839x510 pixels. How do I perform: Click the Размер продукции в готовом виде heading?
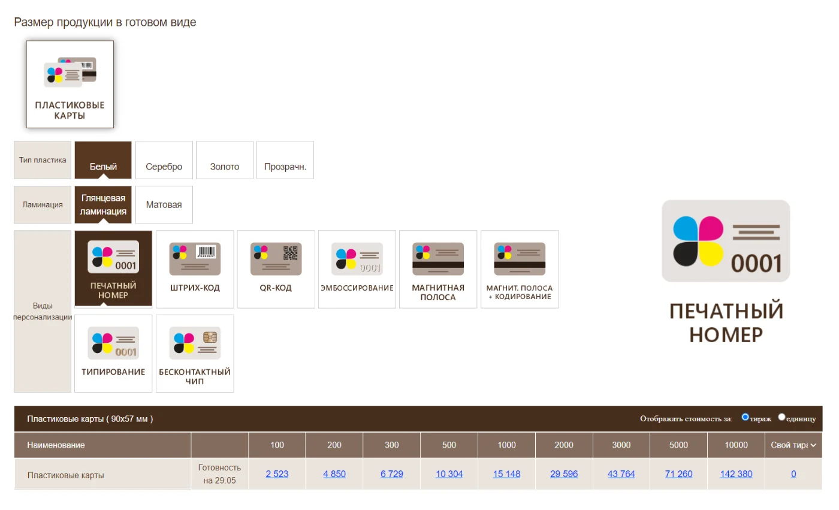click(x=105, y=23)
